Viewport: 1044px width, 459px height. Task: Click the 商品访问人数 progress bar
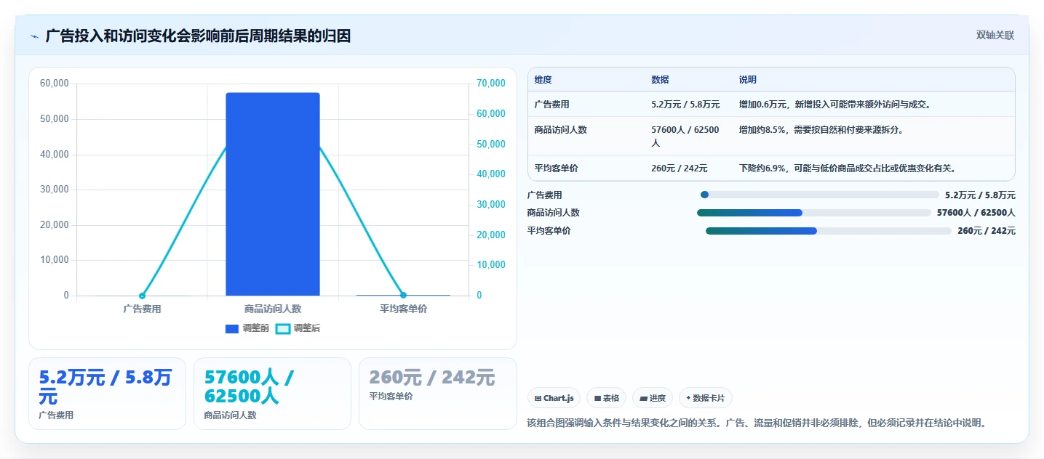[x=814, y=213]
